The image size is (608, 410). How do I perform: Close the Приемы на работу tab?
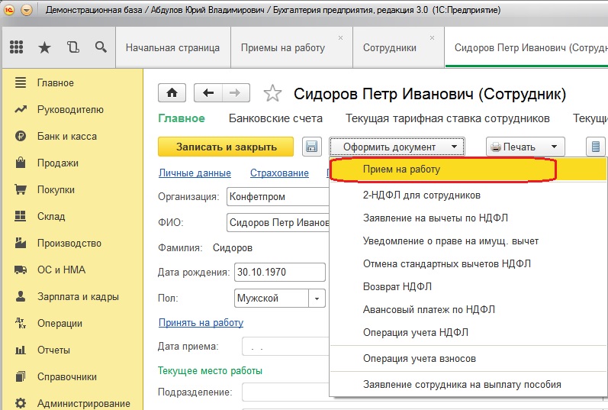point(340,37)
